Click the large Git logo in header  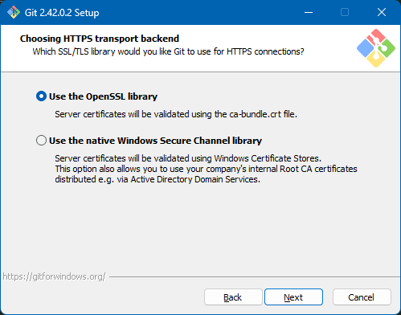376,48
